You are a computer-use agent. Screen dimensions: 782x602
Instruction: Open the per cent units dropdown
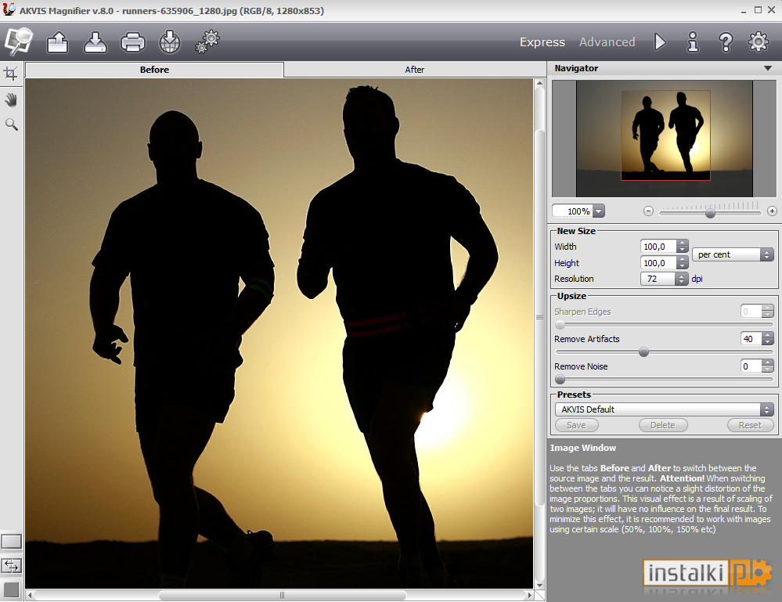[x=733, y=254]
